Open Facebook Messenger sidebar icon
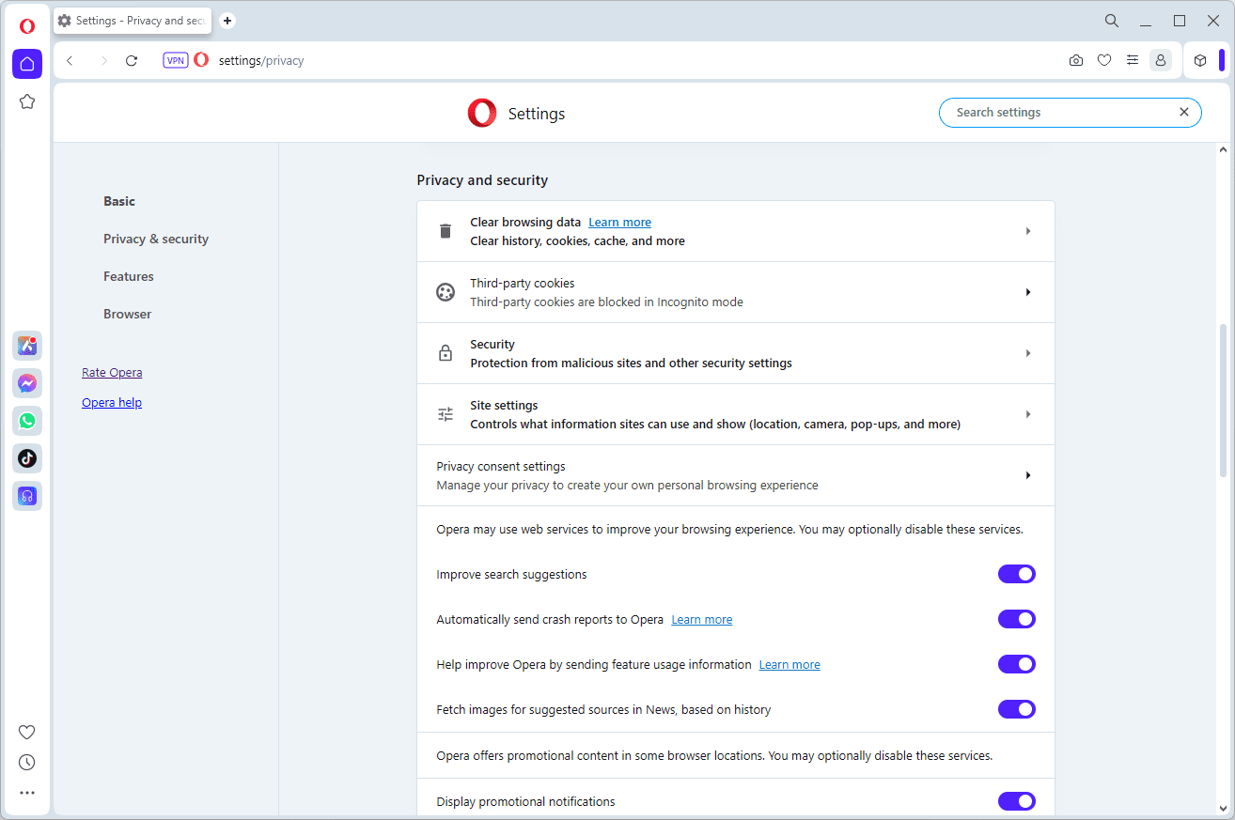Viewport: 1235px width, 820px height. 27,383
